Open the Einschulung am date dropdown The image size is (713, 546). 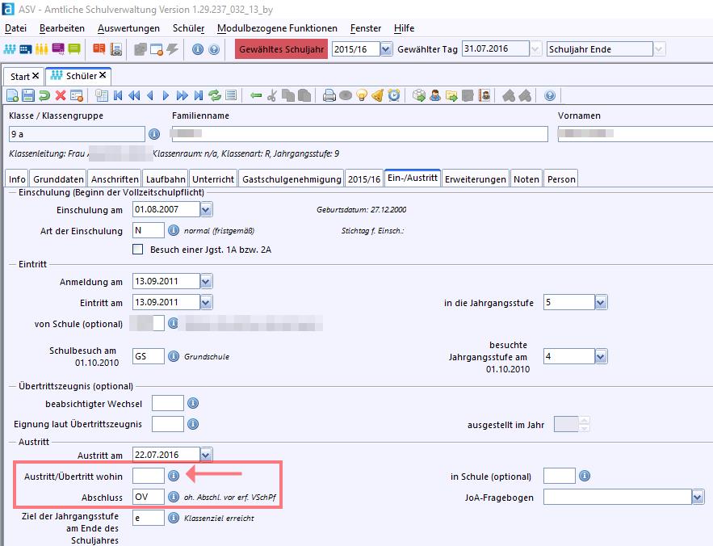[x=206, y=209]
